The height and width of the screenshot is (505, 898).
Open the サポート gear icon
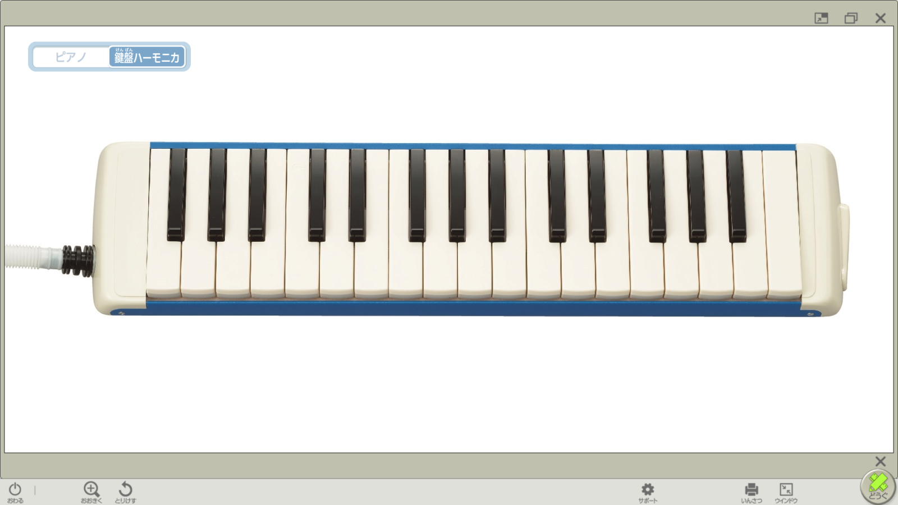[648, 493]
